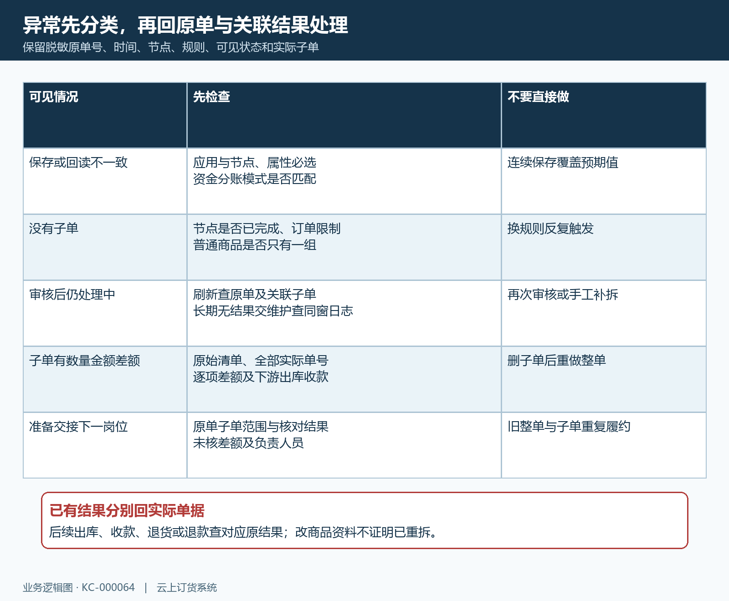Click the text "节点是否已完成、订单限制"

click(x=267, y=229)
